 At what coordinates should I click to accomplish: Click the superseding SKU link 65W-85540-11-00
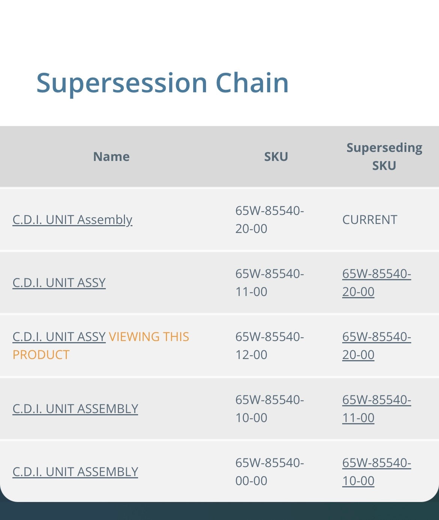pyautogui.click(x=376, y=409)
